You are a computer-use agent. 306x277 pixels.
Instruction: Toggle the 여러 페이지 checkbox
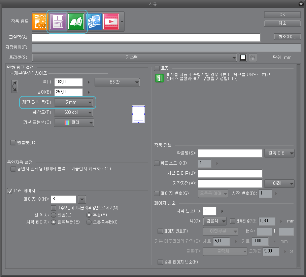pos(10,191)
